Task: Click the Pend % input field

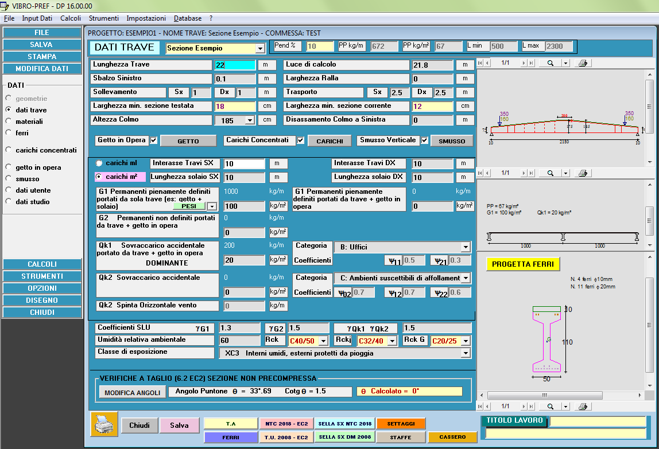Action: pos(319,46)
